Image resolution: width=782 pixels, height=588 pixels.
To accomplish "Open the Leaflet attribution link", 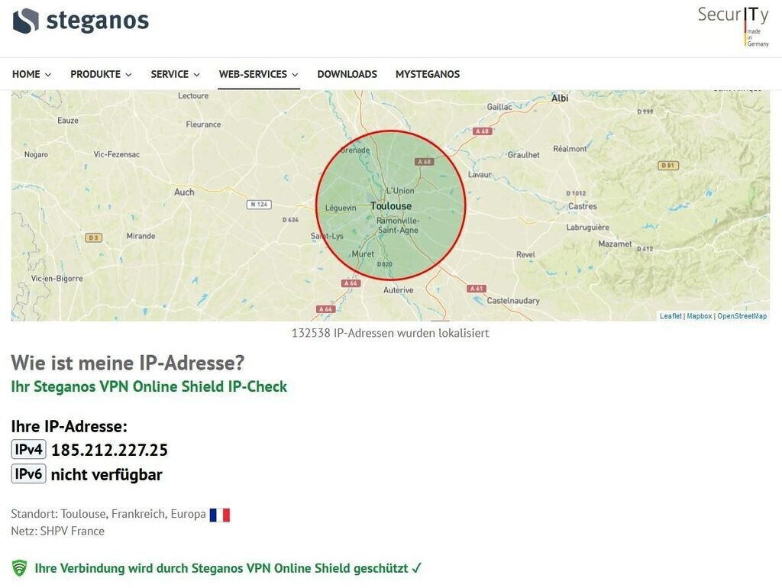I will pyautogui.click(x=671, y=316).
